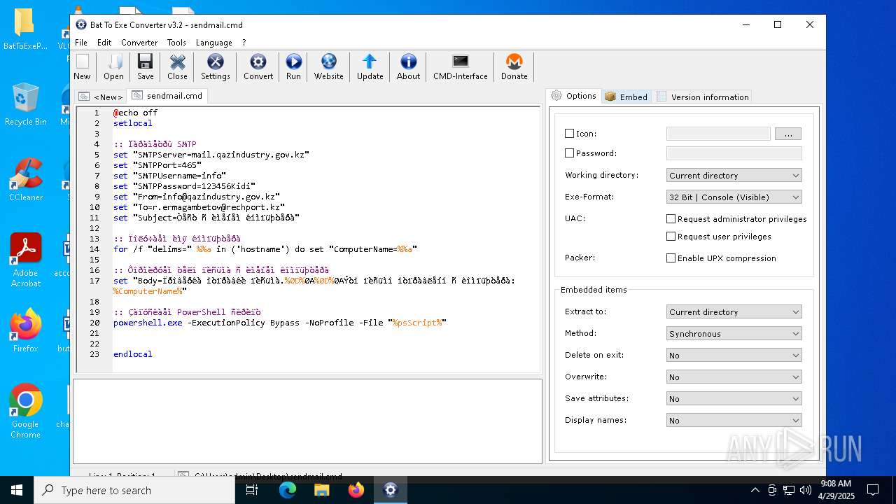Click the Password input field

point(734,153)
